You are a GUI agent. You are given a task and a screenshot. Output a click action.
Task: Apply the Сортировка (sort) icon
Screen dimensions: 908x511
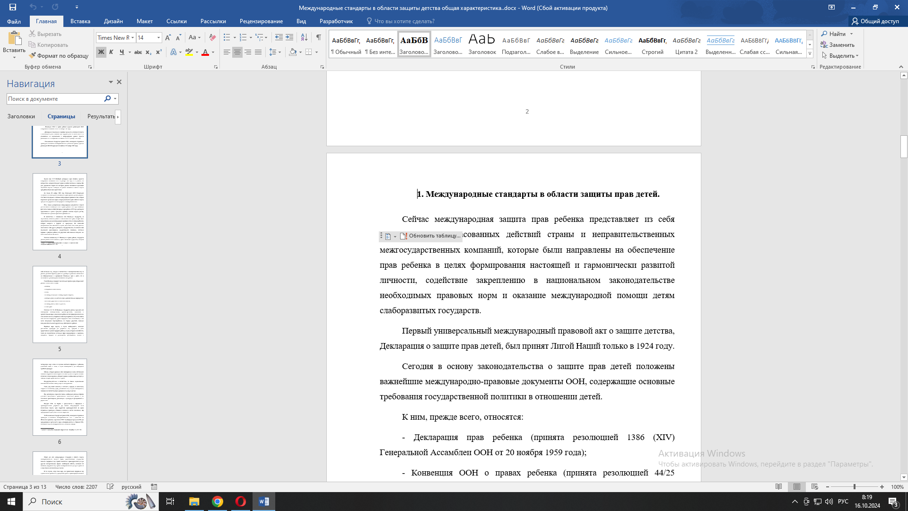[x=304, y=37]
